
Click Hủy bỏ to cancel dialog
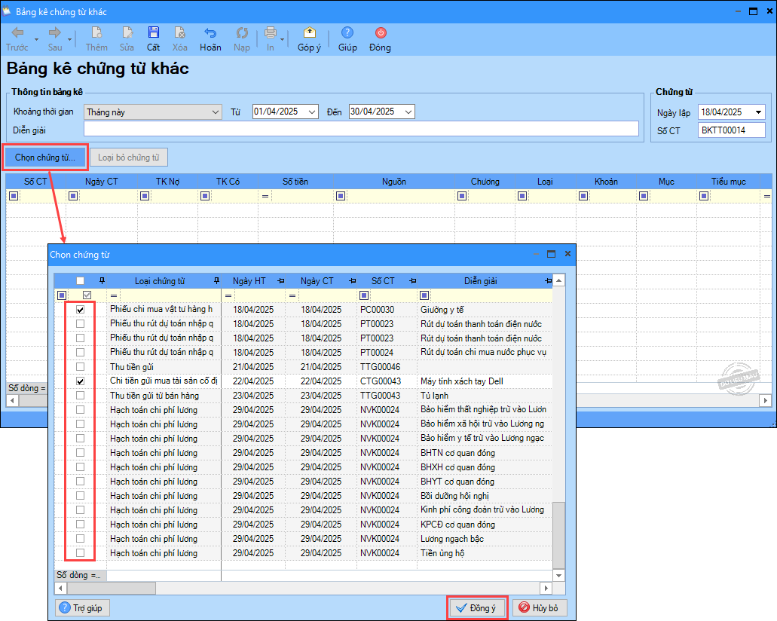pos(540,608)
